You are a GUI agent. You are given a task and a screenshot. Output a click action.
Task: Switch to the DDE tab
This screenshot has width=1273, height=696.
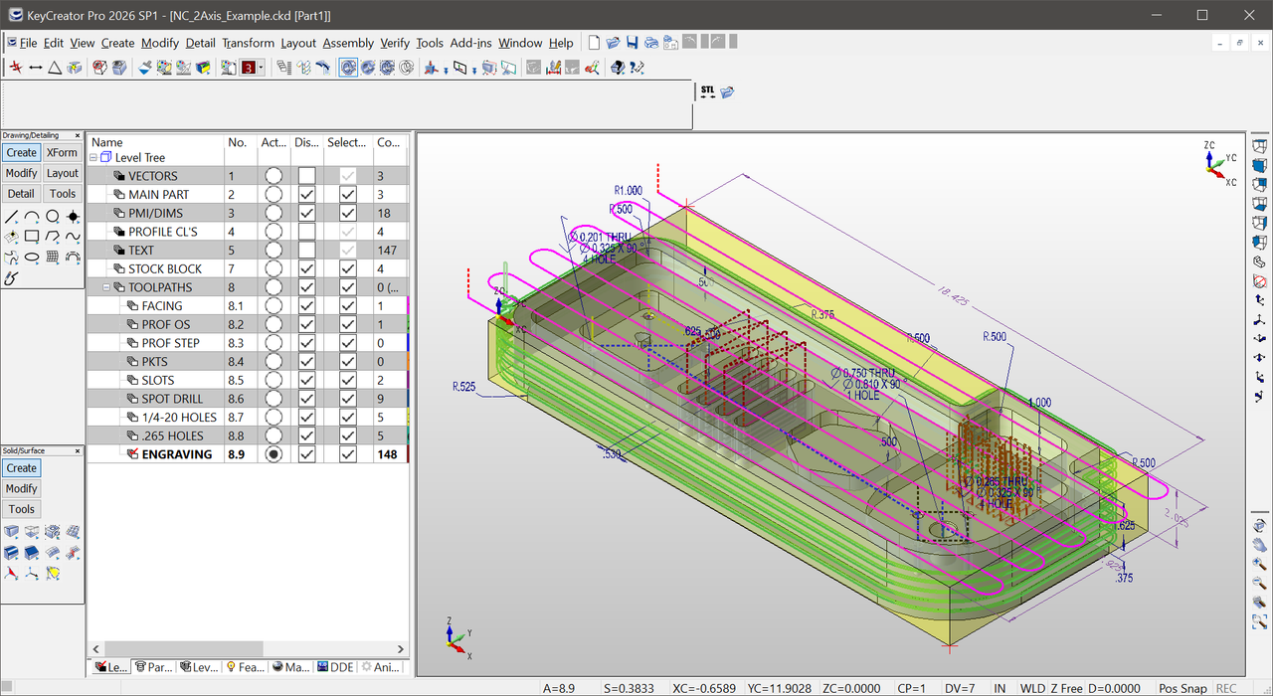(x=335, y=667)
